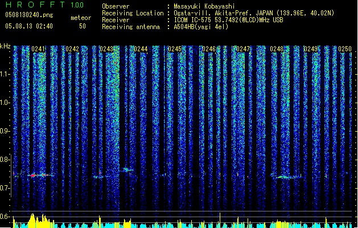Click the kHz axis unit label
Viewport: 358px width, 228px height.
(5, 46)
